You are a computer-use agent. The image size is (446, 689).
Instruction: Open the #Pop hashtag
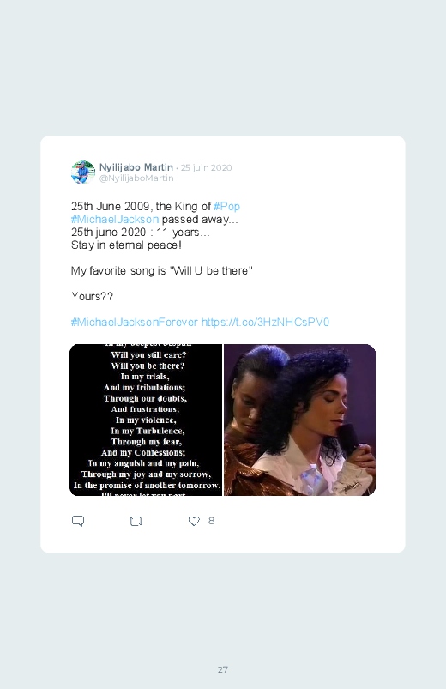(x=226, y=206)
